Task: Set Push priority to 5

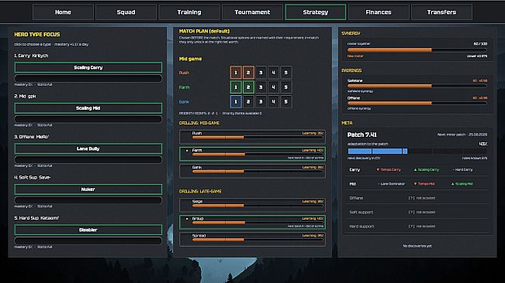Action: coord(286,73)
